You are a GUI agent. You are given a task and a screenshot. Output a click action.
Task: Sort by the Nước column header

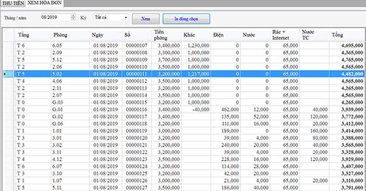255,35
